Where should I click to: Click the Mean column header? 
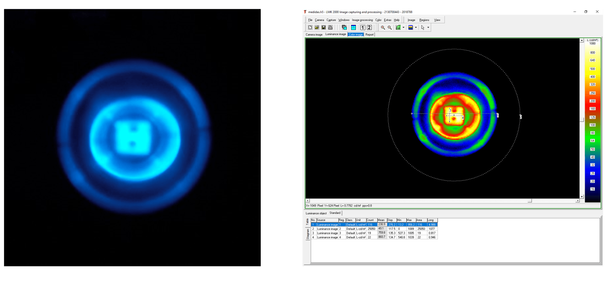(382, 220)
